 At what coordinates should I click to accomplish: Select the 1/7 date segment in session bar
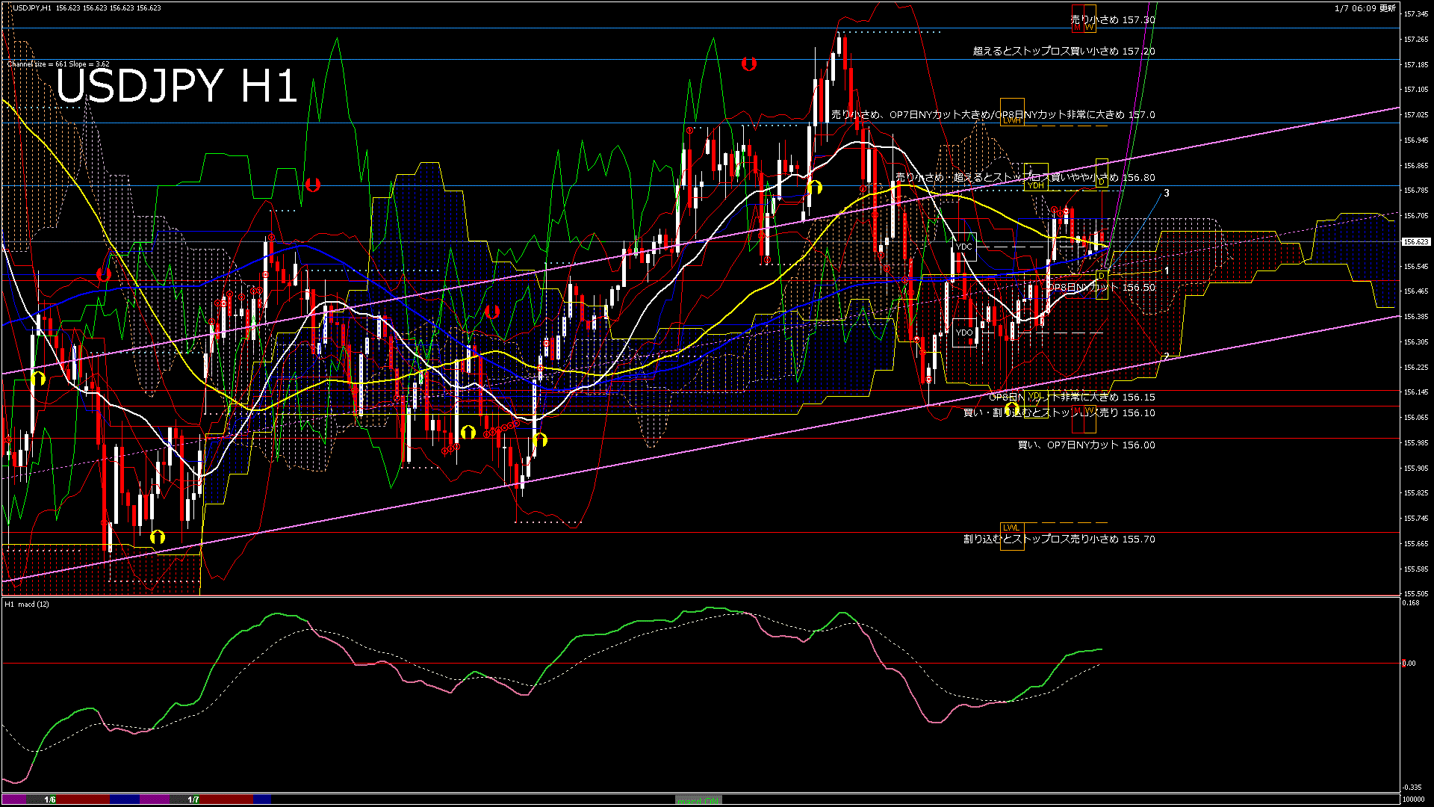point(193,800)
